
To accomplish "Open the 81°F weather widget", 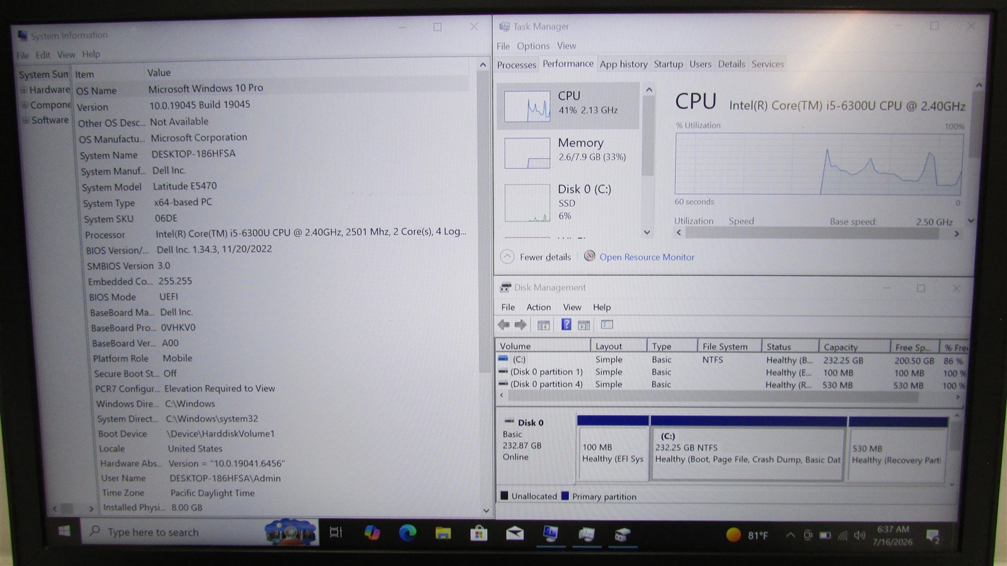I will point(747,535).
